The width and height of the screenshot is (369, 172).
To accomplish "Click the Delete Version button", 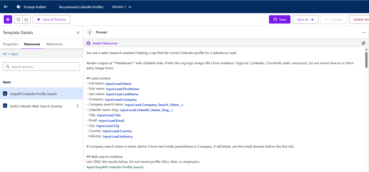I will pos(359,19).
